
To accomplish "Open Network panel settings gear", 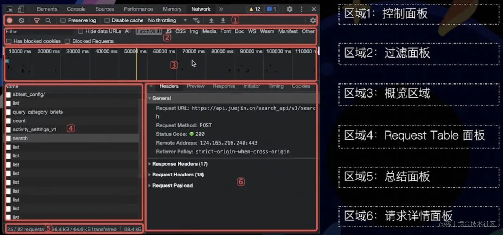I will 313,20.
